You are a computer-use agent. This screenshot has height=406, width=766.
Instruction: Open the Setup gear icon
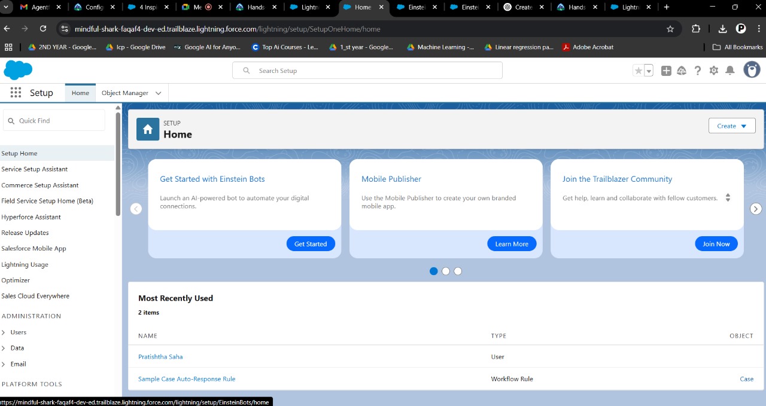[x=714, y=71]
